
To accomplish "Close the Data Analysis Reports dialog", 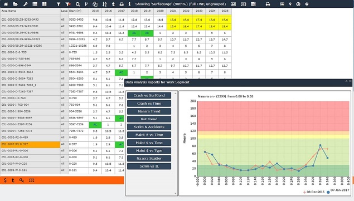I will tap(351, 81).
